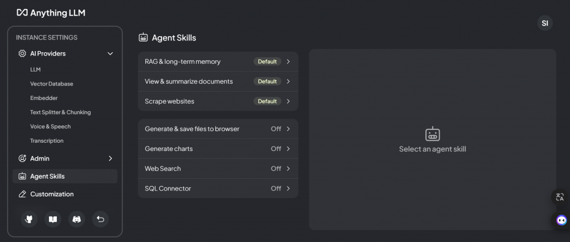This screenshot has height=242, width=570.
Task: Click the Anything LLM logo
Action: [51, 12]
